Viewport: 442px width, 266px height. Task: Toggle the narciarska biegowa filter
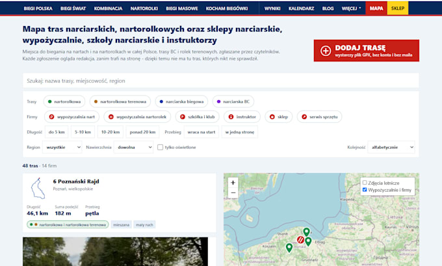click(181, 101)
